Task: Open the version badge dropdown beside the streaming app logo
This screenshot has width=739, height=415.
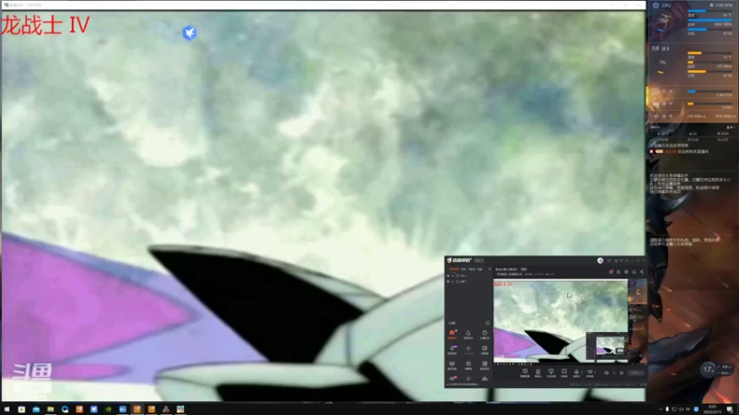Action: pyautogui.click(x=479, y=260)
